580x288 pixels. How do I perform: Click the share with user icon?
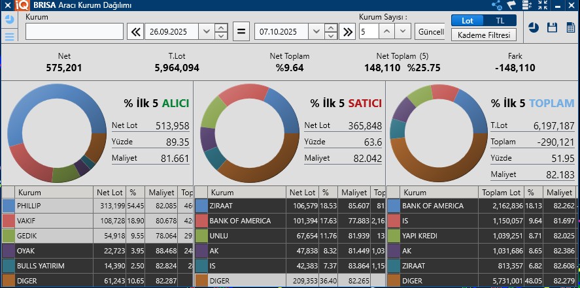pos(497,5)
